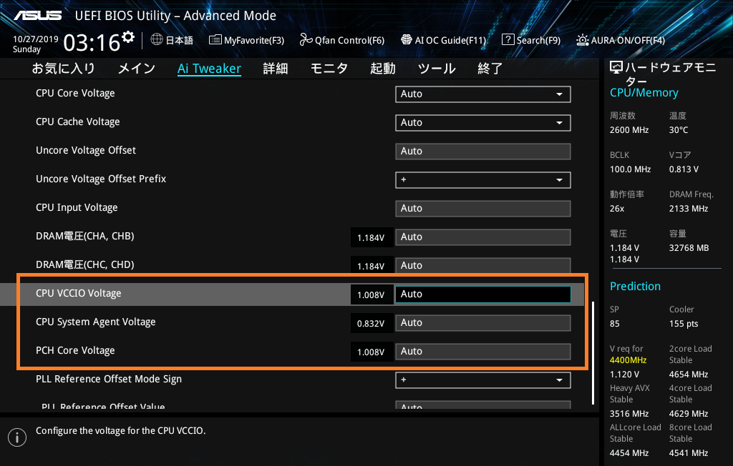Click the Uncore Voltage Offset input field
733x466 pixels.
pyautogui.click(x=483, y=152)
